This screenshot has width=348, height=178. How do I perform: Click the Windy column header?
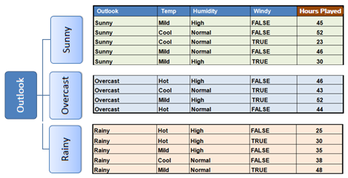273,11
